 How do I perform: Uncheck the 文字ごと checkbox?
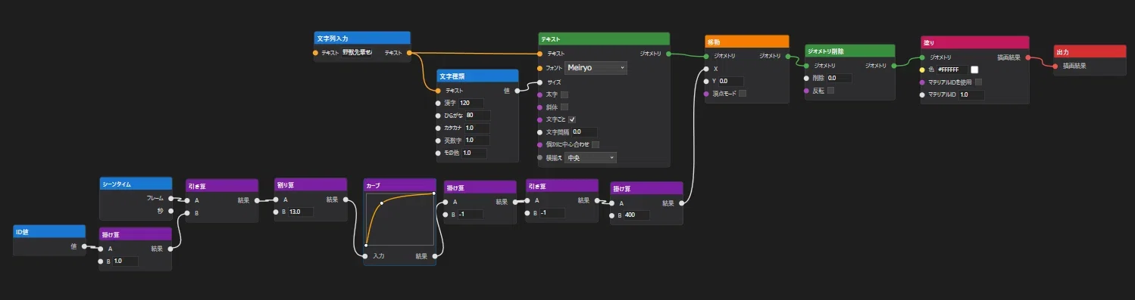[572, 119]
